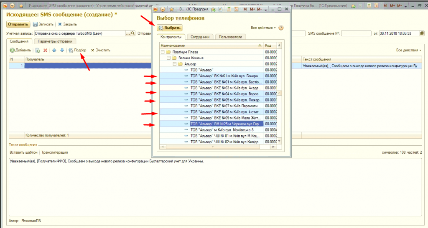
Task: Open the calendar picker beside the date field
Action: pos(422,33)
